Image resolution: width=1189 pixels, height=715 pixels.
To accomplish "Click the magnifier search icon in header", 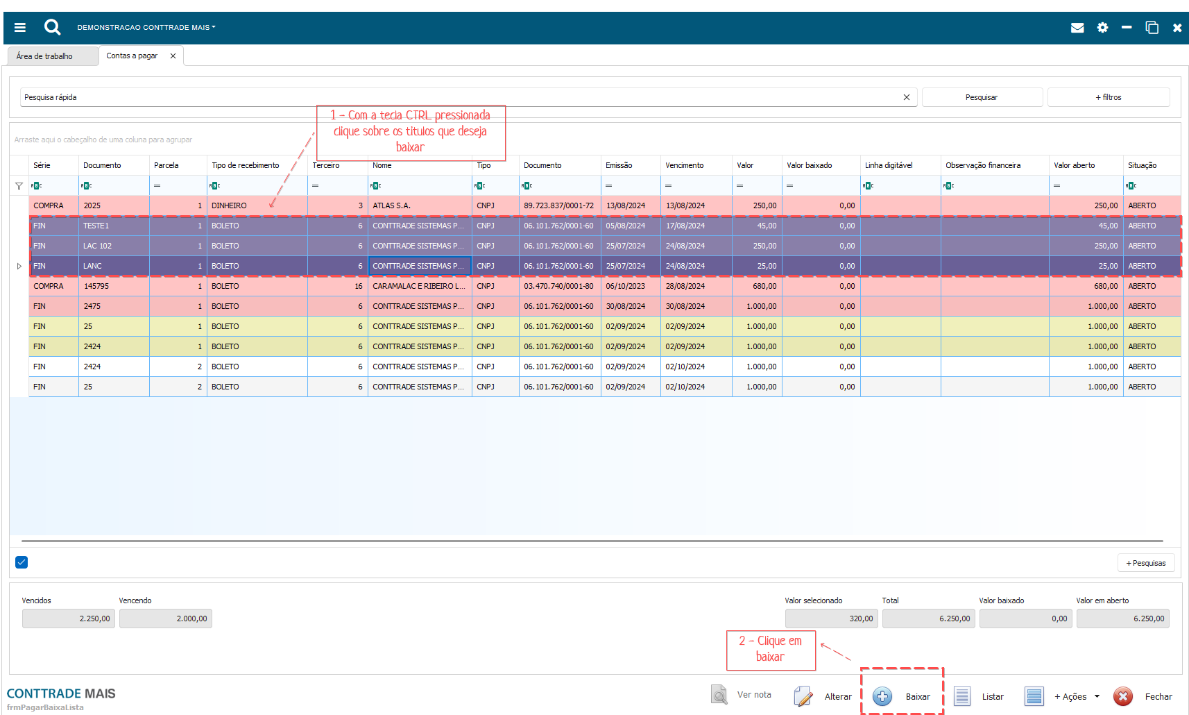I will (x=52, y=27).
